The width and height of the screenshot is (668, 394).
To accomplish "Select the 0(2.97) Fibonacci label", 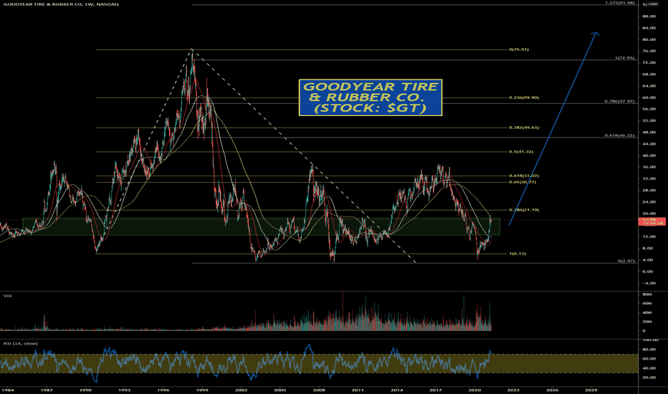I will (626, 261).
